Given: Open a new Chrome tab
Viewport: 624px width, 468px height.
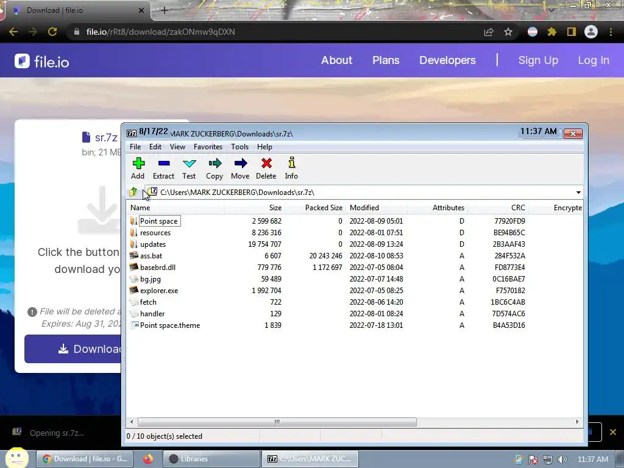Looking at the screenshot, I should pyautogui.click(x=165, y=10).
